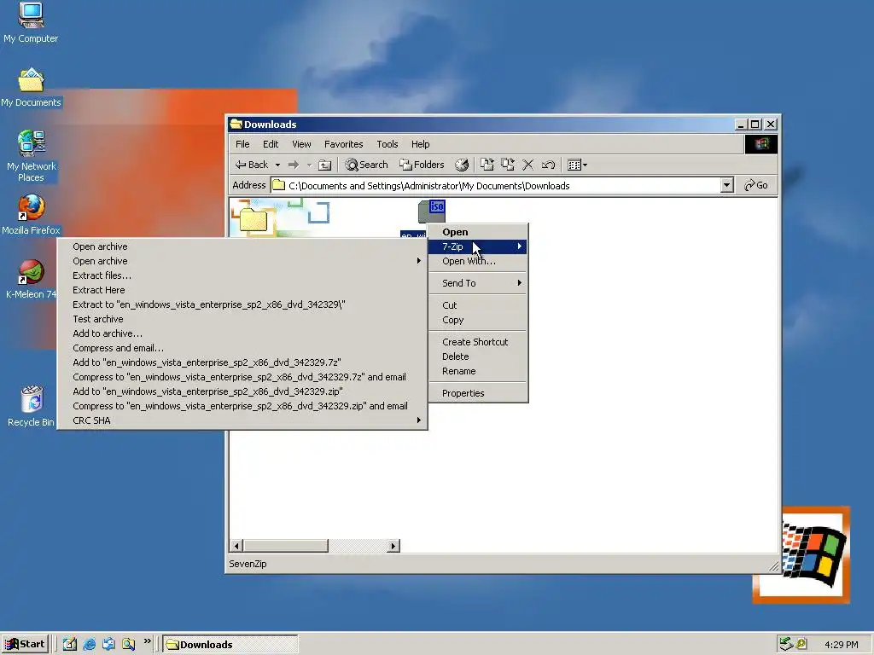Viewport: 874px width, 655px height.
Task: Select My Network Places on the desktop
Action: (x=31, y=156)
